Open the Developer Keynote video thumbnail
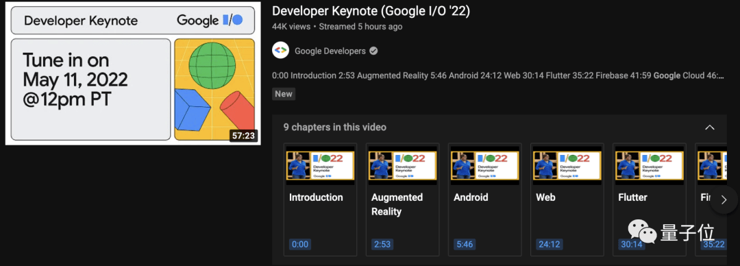The height and width of the screenshot is (266, 740). point(133,74)
